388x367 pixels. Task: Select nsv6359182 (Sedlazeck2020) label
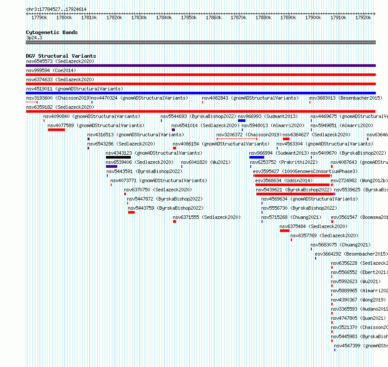click(60, 107)
